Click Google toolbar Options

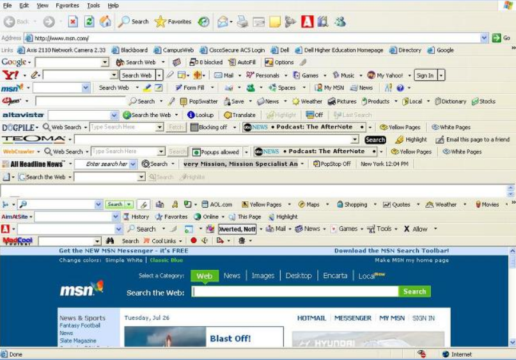pyautogui.click(x=279, y=62)
